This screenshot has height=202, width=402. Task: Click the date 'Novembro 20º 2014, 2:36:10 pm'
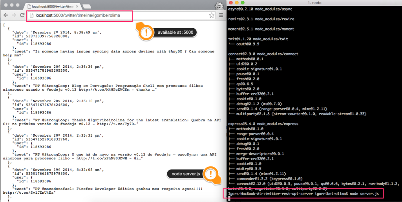pos(67,101)
